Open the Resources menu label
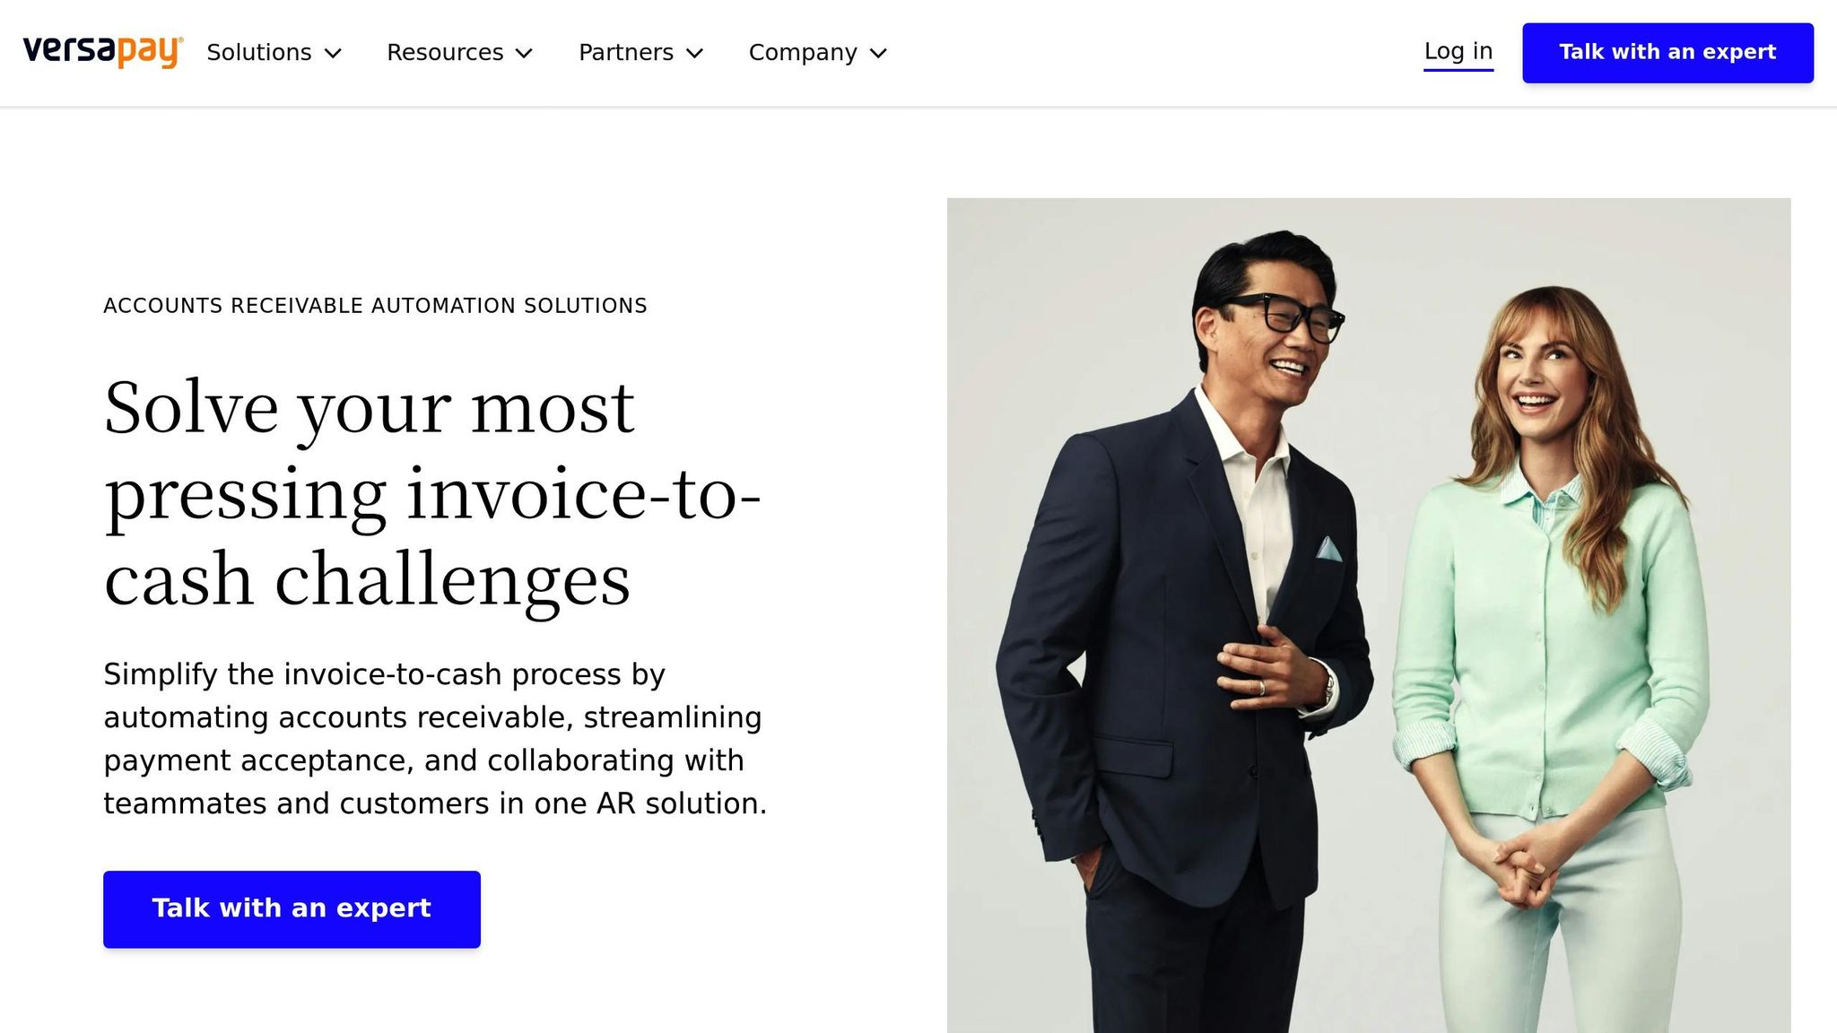 (445, 53)
